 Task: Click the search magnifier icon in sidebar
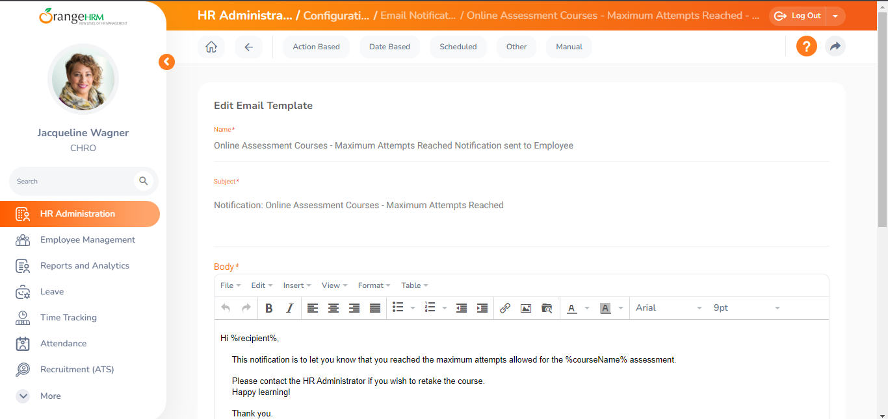[143, 181]
